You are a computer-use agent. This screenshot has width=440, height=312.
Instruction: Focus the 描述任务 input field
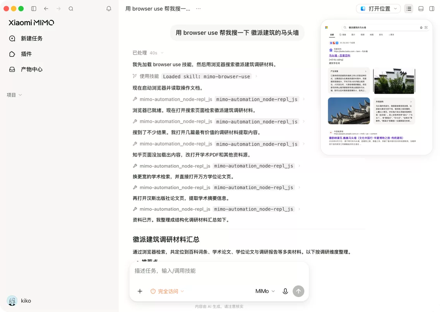(219, 271)
